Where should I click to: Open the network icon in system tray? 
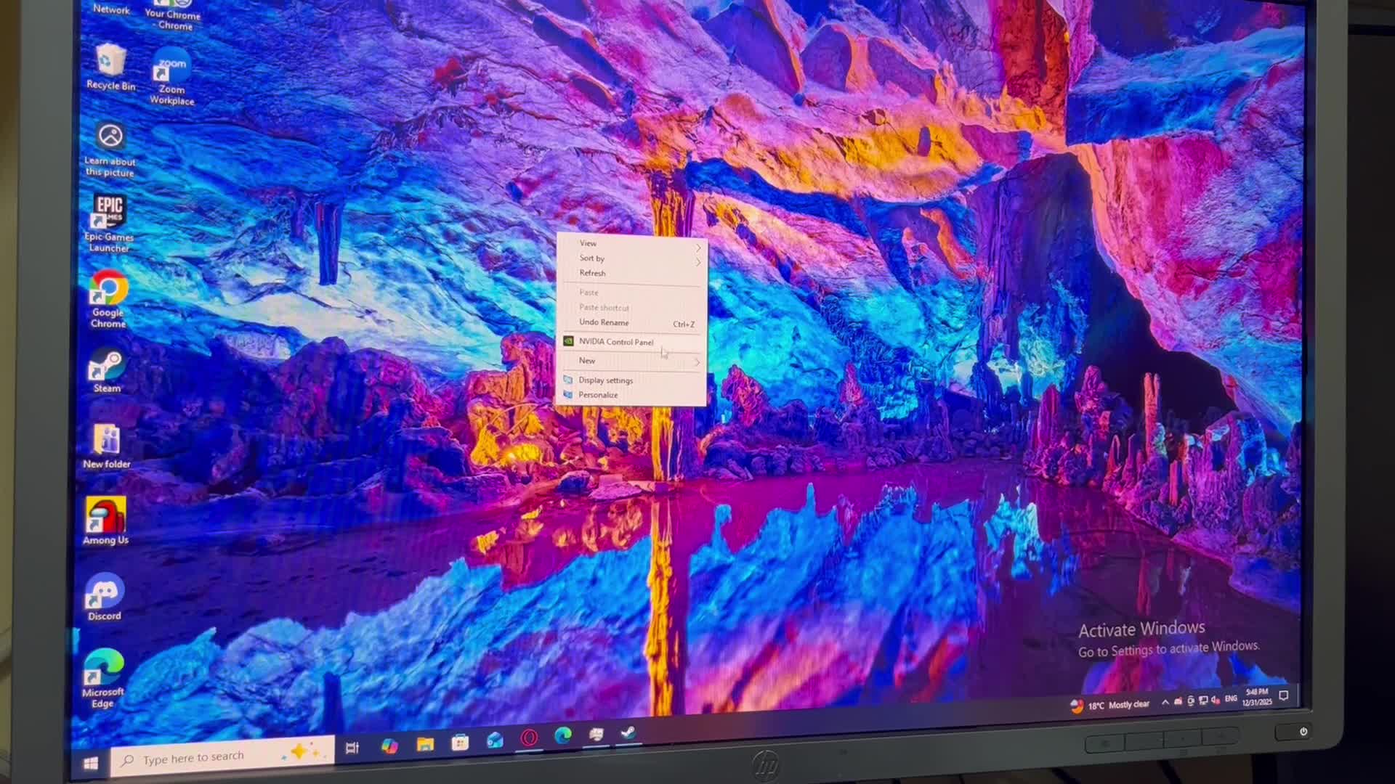click(x=1203, y=701)
